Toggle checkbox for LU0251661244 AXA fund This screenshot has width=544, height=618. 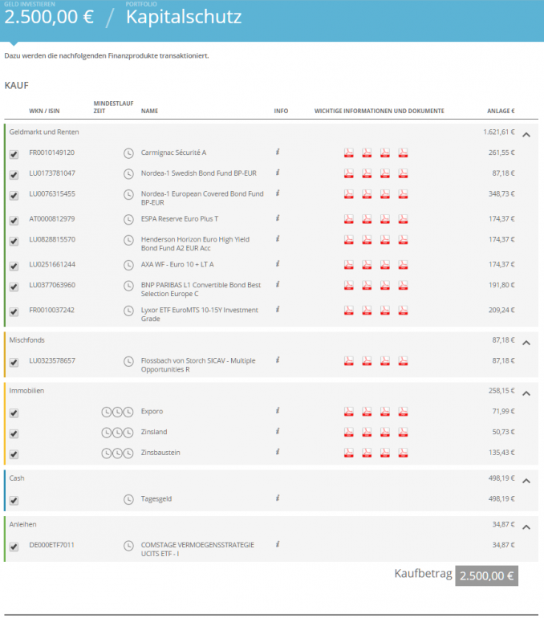tap(14, 266)
